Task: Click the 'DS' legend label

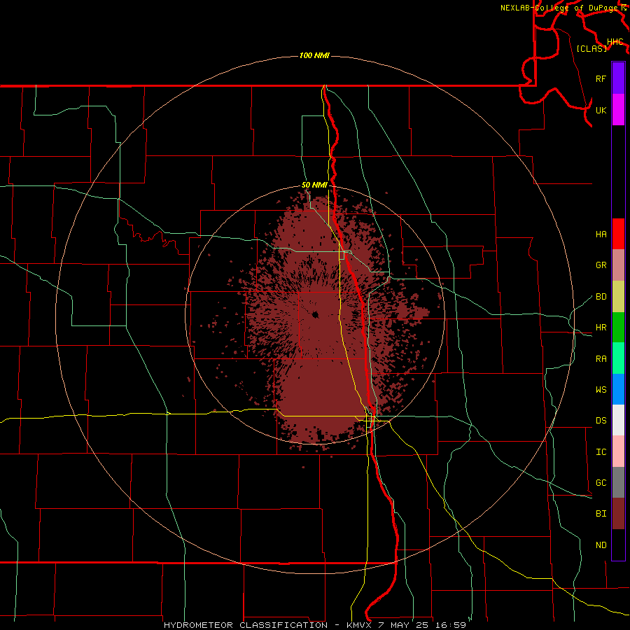Action: pos(601,421)
